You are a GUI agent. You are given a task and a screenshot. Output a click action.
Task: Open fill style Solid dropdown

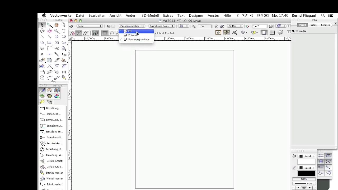point(306,156)
